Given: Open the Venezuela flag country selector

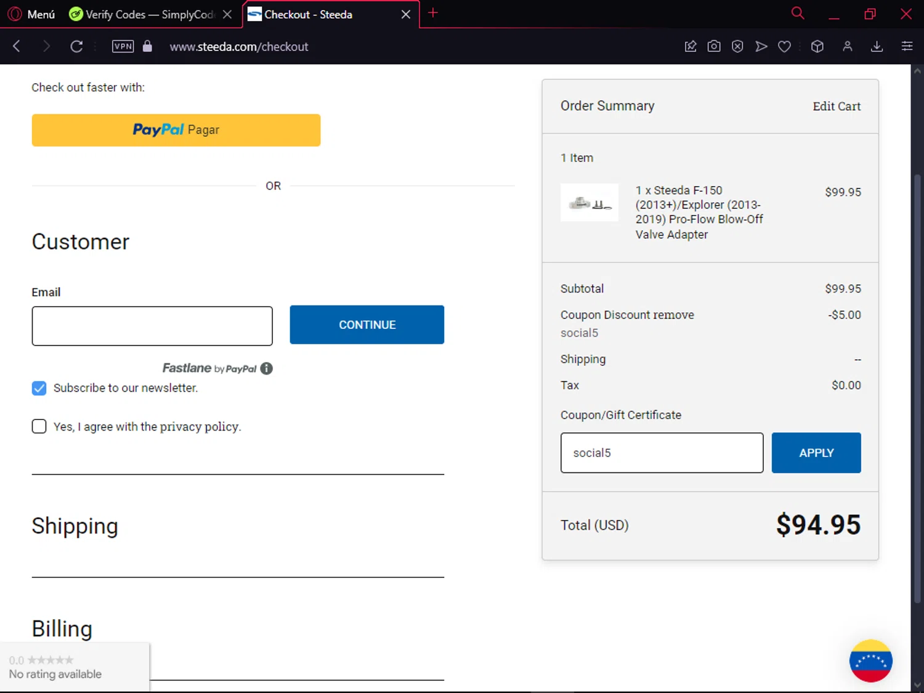Looking at the screenshot, I should [870, 660].
